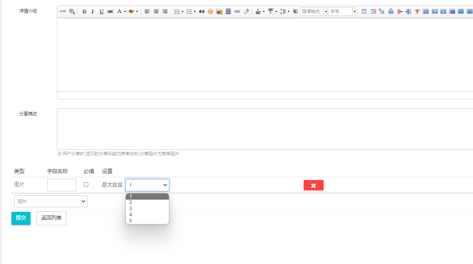Choose option 5 in 最大数量 list
473x264 pixels.
click(131, 221)
